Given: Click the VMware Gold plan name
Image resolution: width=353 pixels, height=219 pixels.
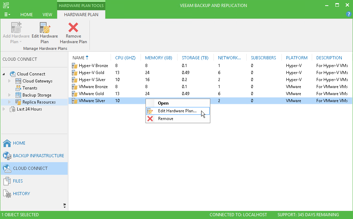Looking at the screenshot, I should (91, 94).
